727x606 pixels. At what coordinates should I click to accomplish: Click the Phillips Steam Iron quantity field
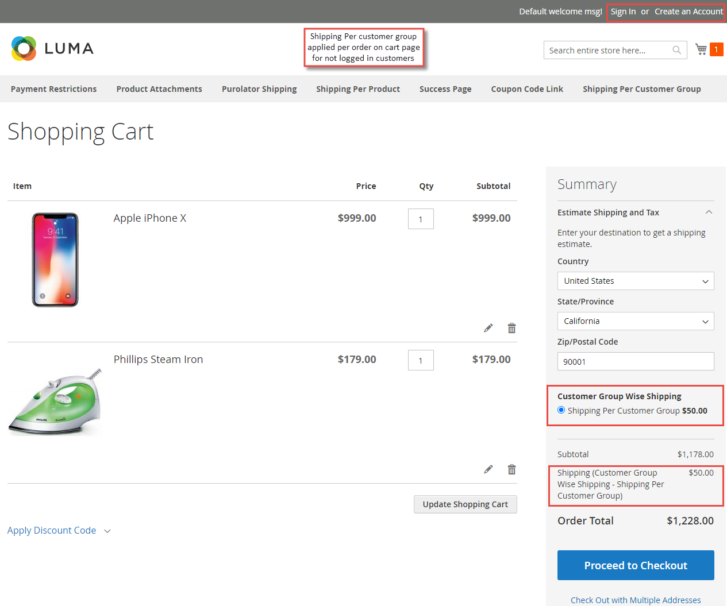point(421,360)
